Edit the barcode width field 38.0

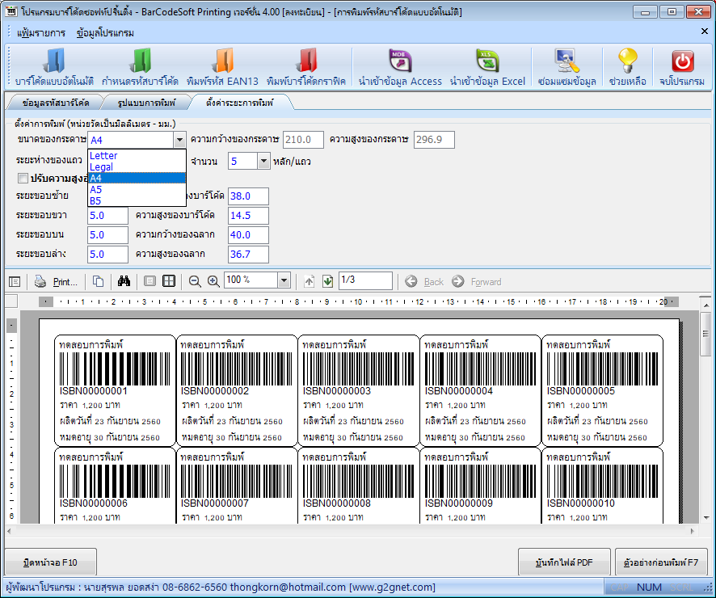248,196
